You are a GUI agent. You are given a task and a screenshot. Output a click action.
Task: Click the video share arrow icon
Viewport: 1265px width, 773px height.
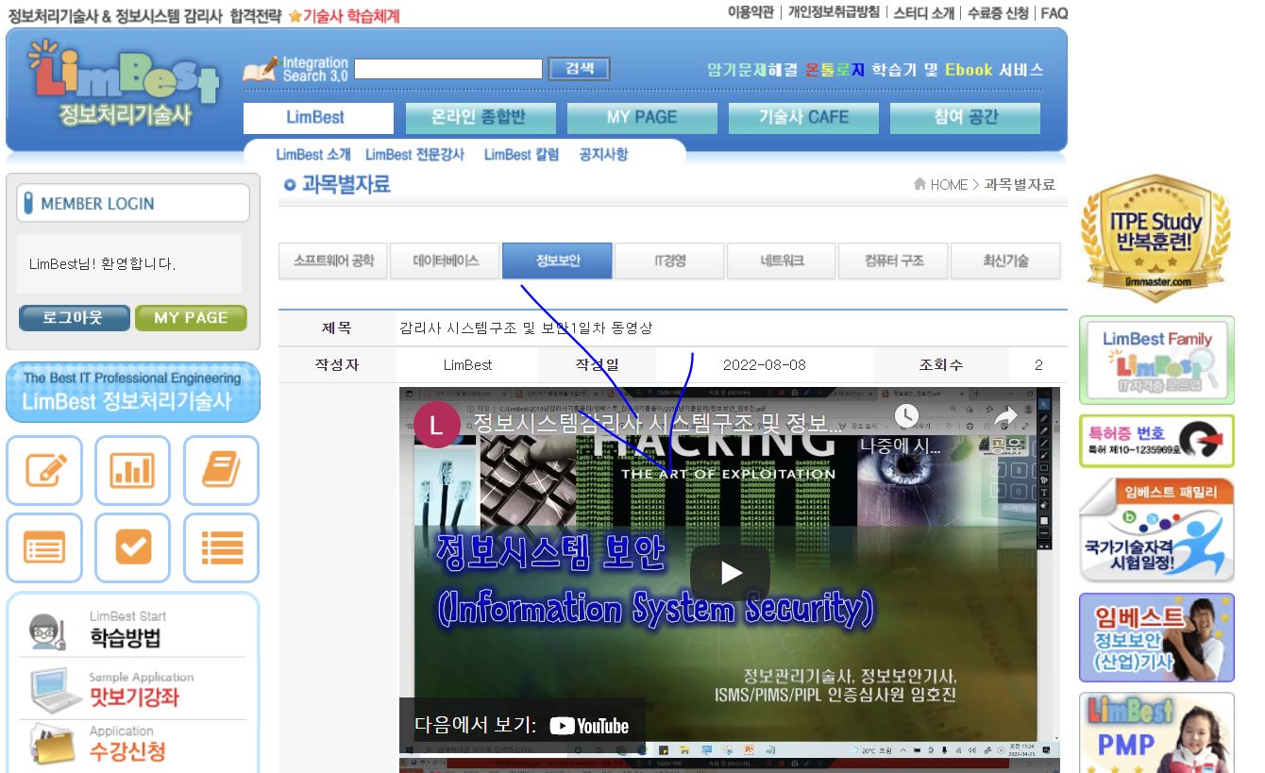1006,415
